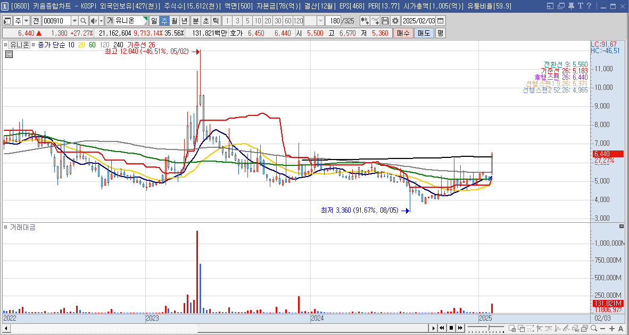Click the 거래대금 volume panel label
The width and height of the screenshot is (629, 335).
pos(22,227)
